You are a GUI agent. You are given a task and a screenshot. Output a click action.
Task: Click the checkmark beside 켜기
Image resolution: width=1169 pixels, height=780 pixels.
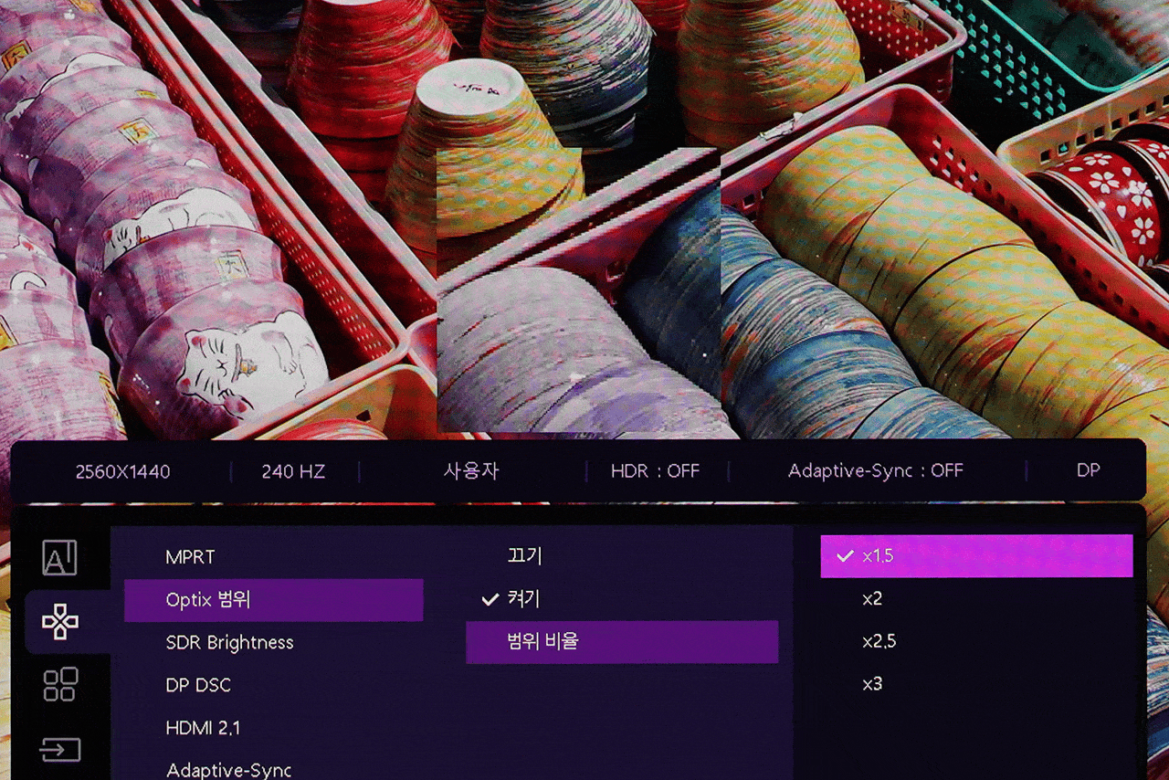(x=490, y=599)
